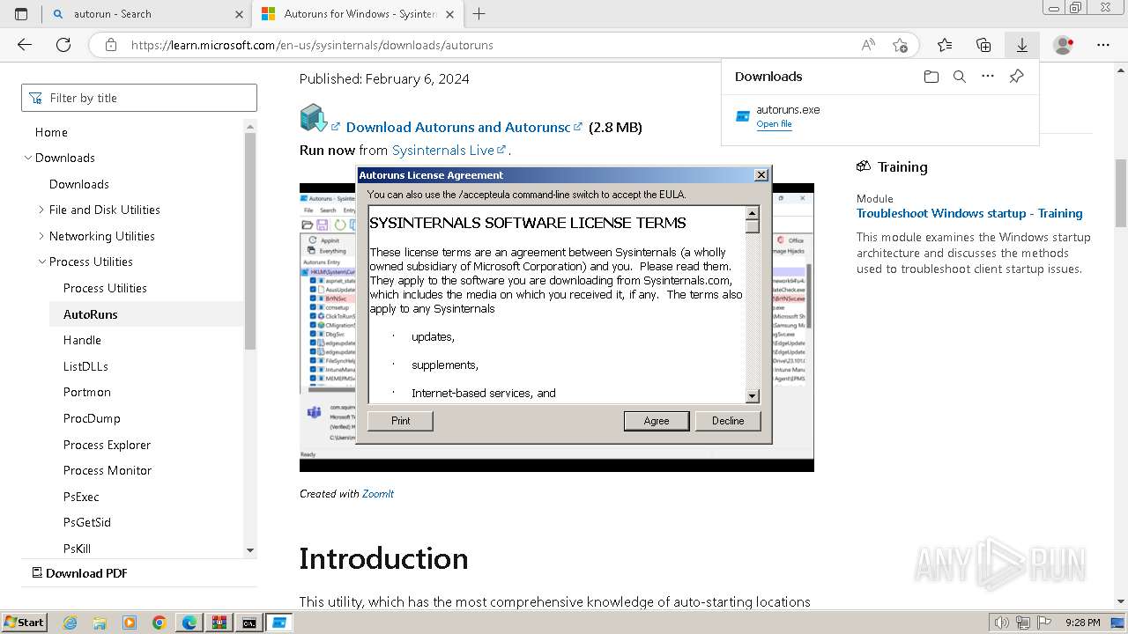Open ProcDump page

click(92, 418)
